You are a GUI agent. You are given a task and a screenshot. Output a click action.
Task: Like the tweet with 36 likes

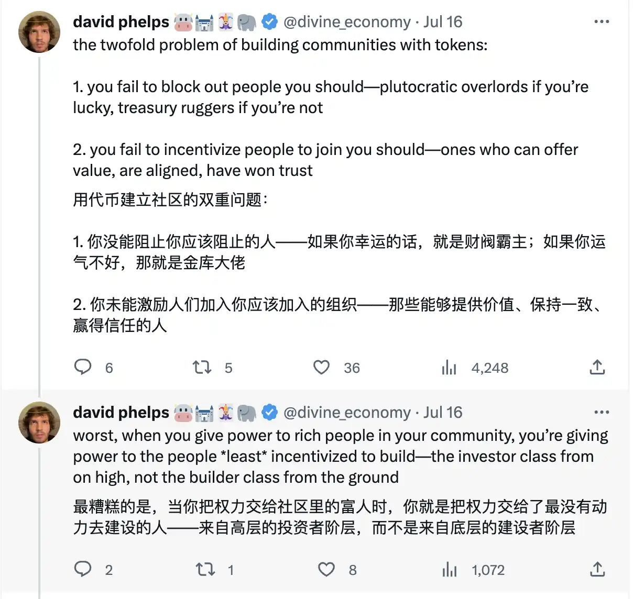[x=321, y=367]
